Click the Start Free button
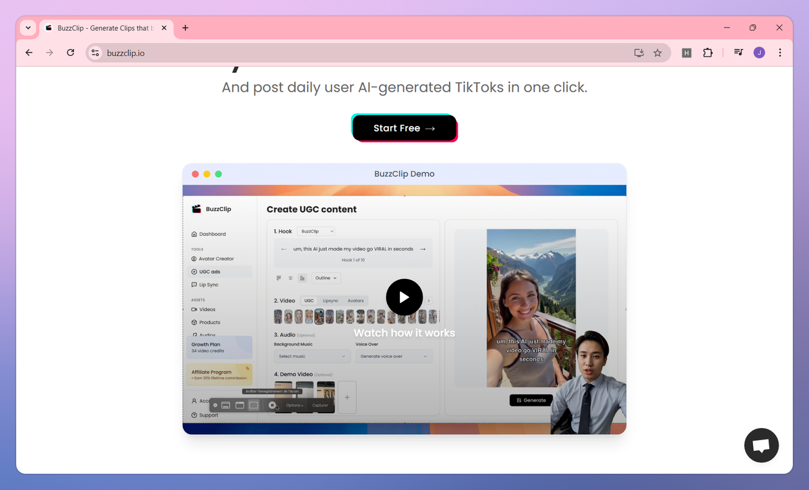809x490 pixels. pyautogui.click(x=404, y=128)
